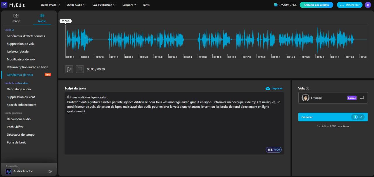Click the MyEdit logo icon
Image resolution: width=374 pixels, height=177 pixels.
(4, 5)
